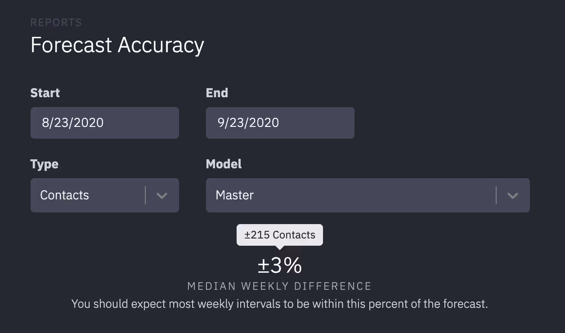Click the Model field label

(x=224, y=164)
